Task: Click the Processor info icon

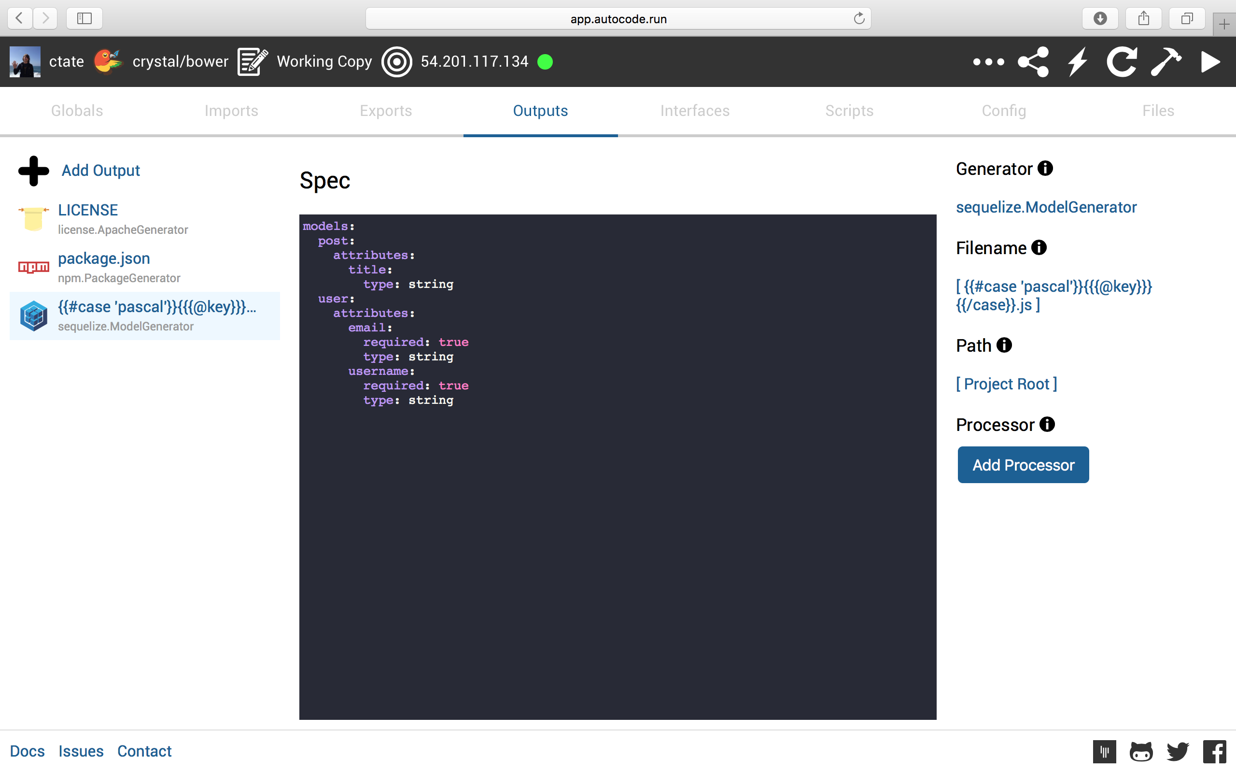Action: (x=1047, y=424)
